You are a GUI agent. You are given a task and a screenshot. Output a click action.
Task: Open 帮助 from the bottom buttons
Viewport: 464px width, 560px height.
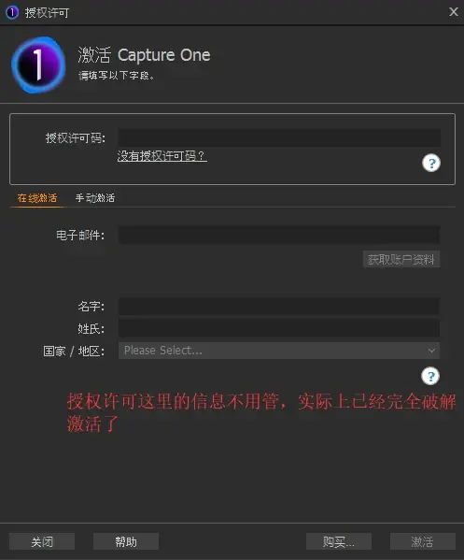coord(126,541)
